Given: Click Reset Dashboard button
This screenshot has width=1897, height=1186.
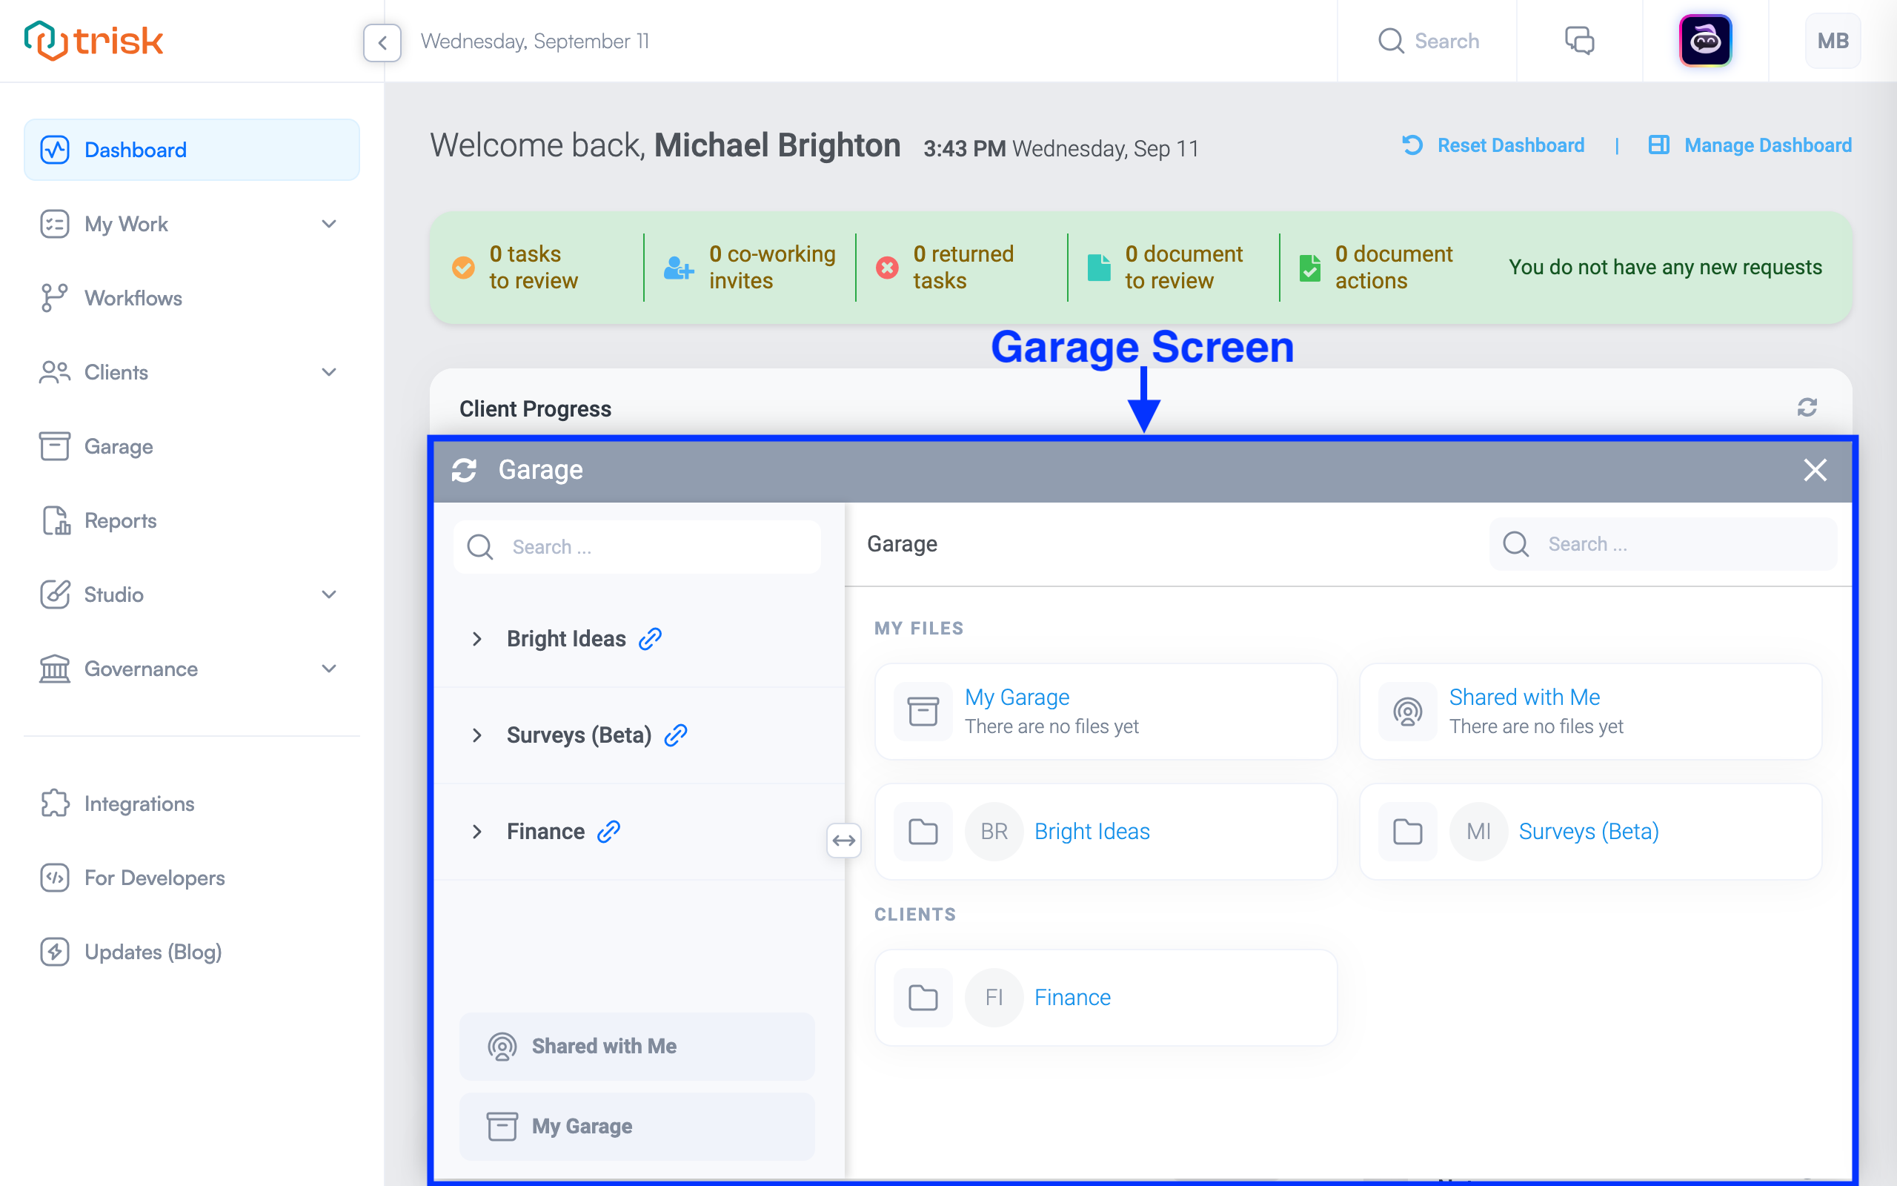Looking at the screenshot, I should (x=1494, y=145).
